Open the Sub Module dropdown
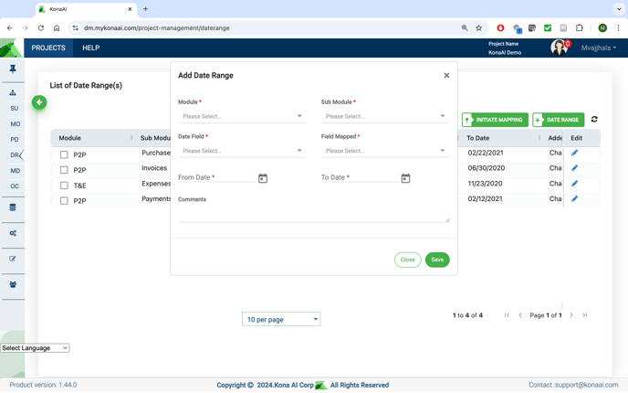Image resolution: width=628 pixels, height=393 pixels. pyautogui.click(x=384, y=117)
